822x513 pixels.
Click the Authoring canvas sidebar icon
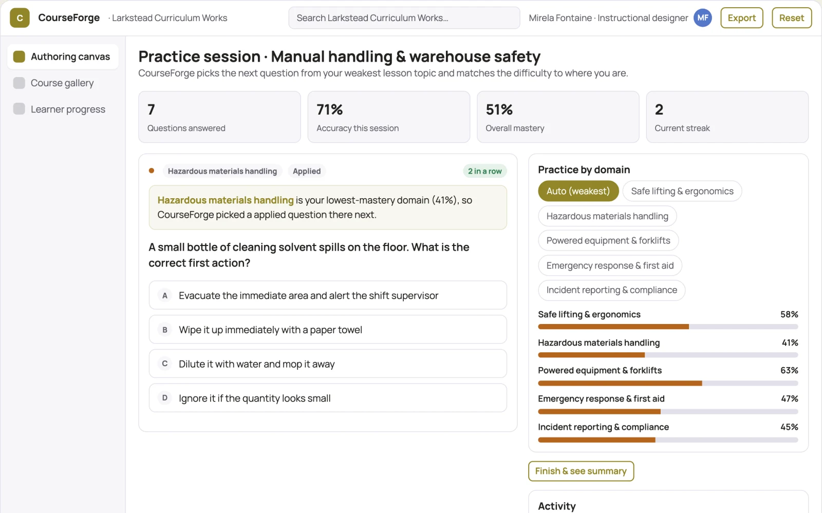(19, 56)
